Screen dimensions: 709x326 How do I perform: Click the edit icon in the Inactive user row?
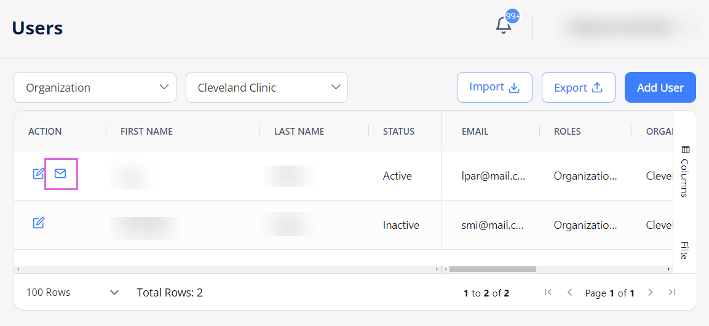pos(39,223)
